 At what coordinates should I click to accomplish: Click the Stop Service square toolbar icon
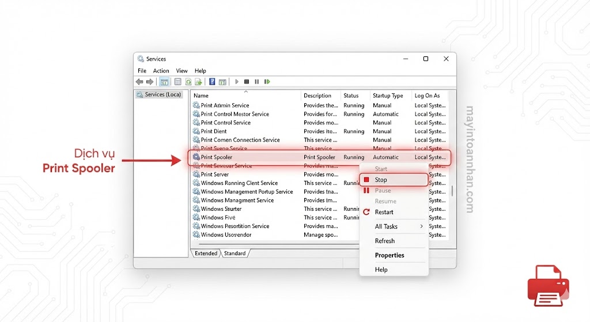[247, 82]
